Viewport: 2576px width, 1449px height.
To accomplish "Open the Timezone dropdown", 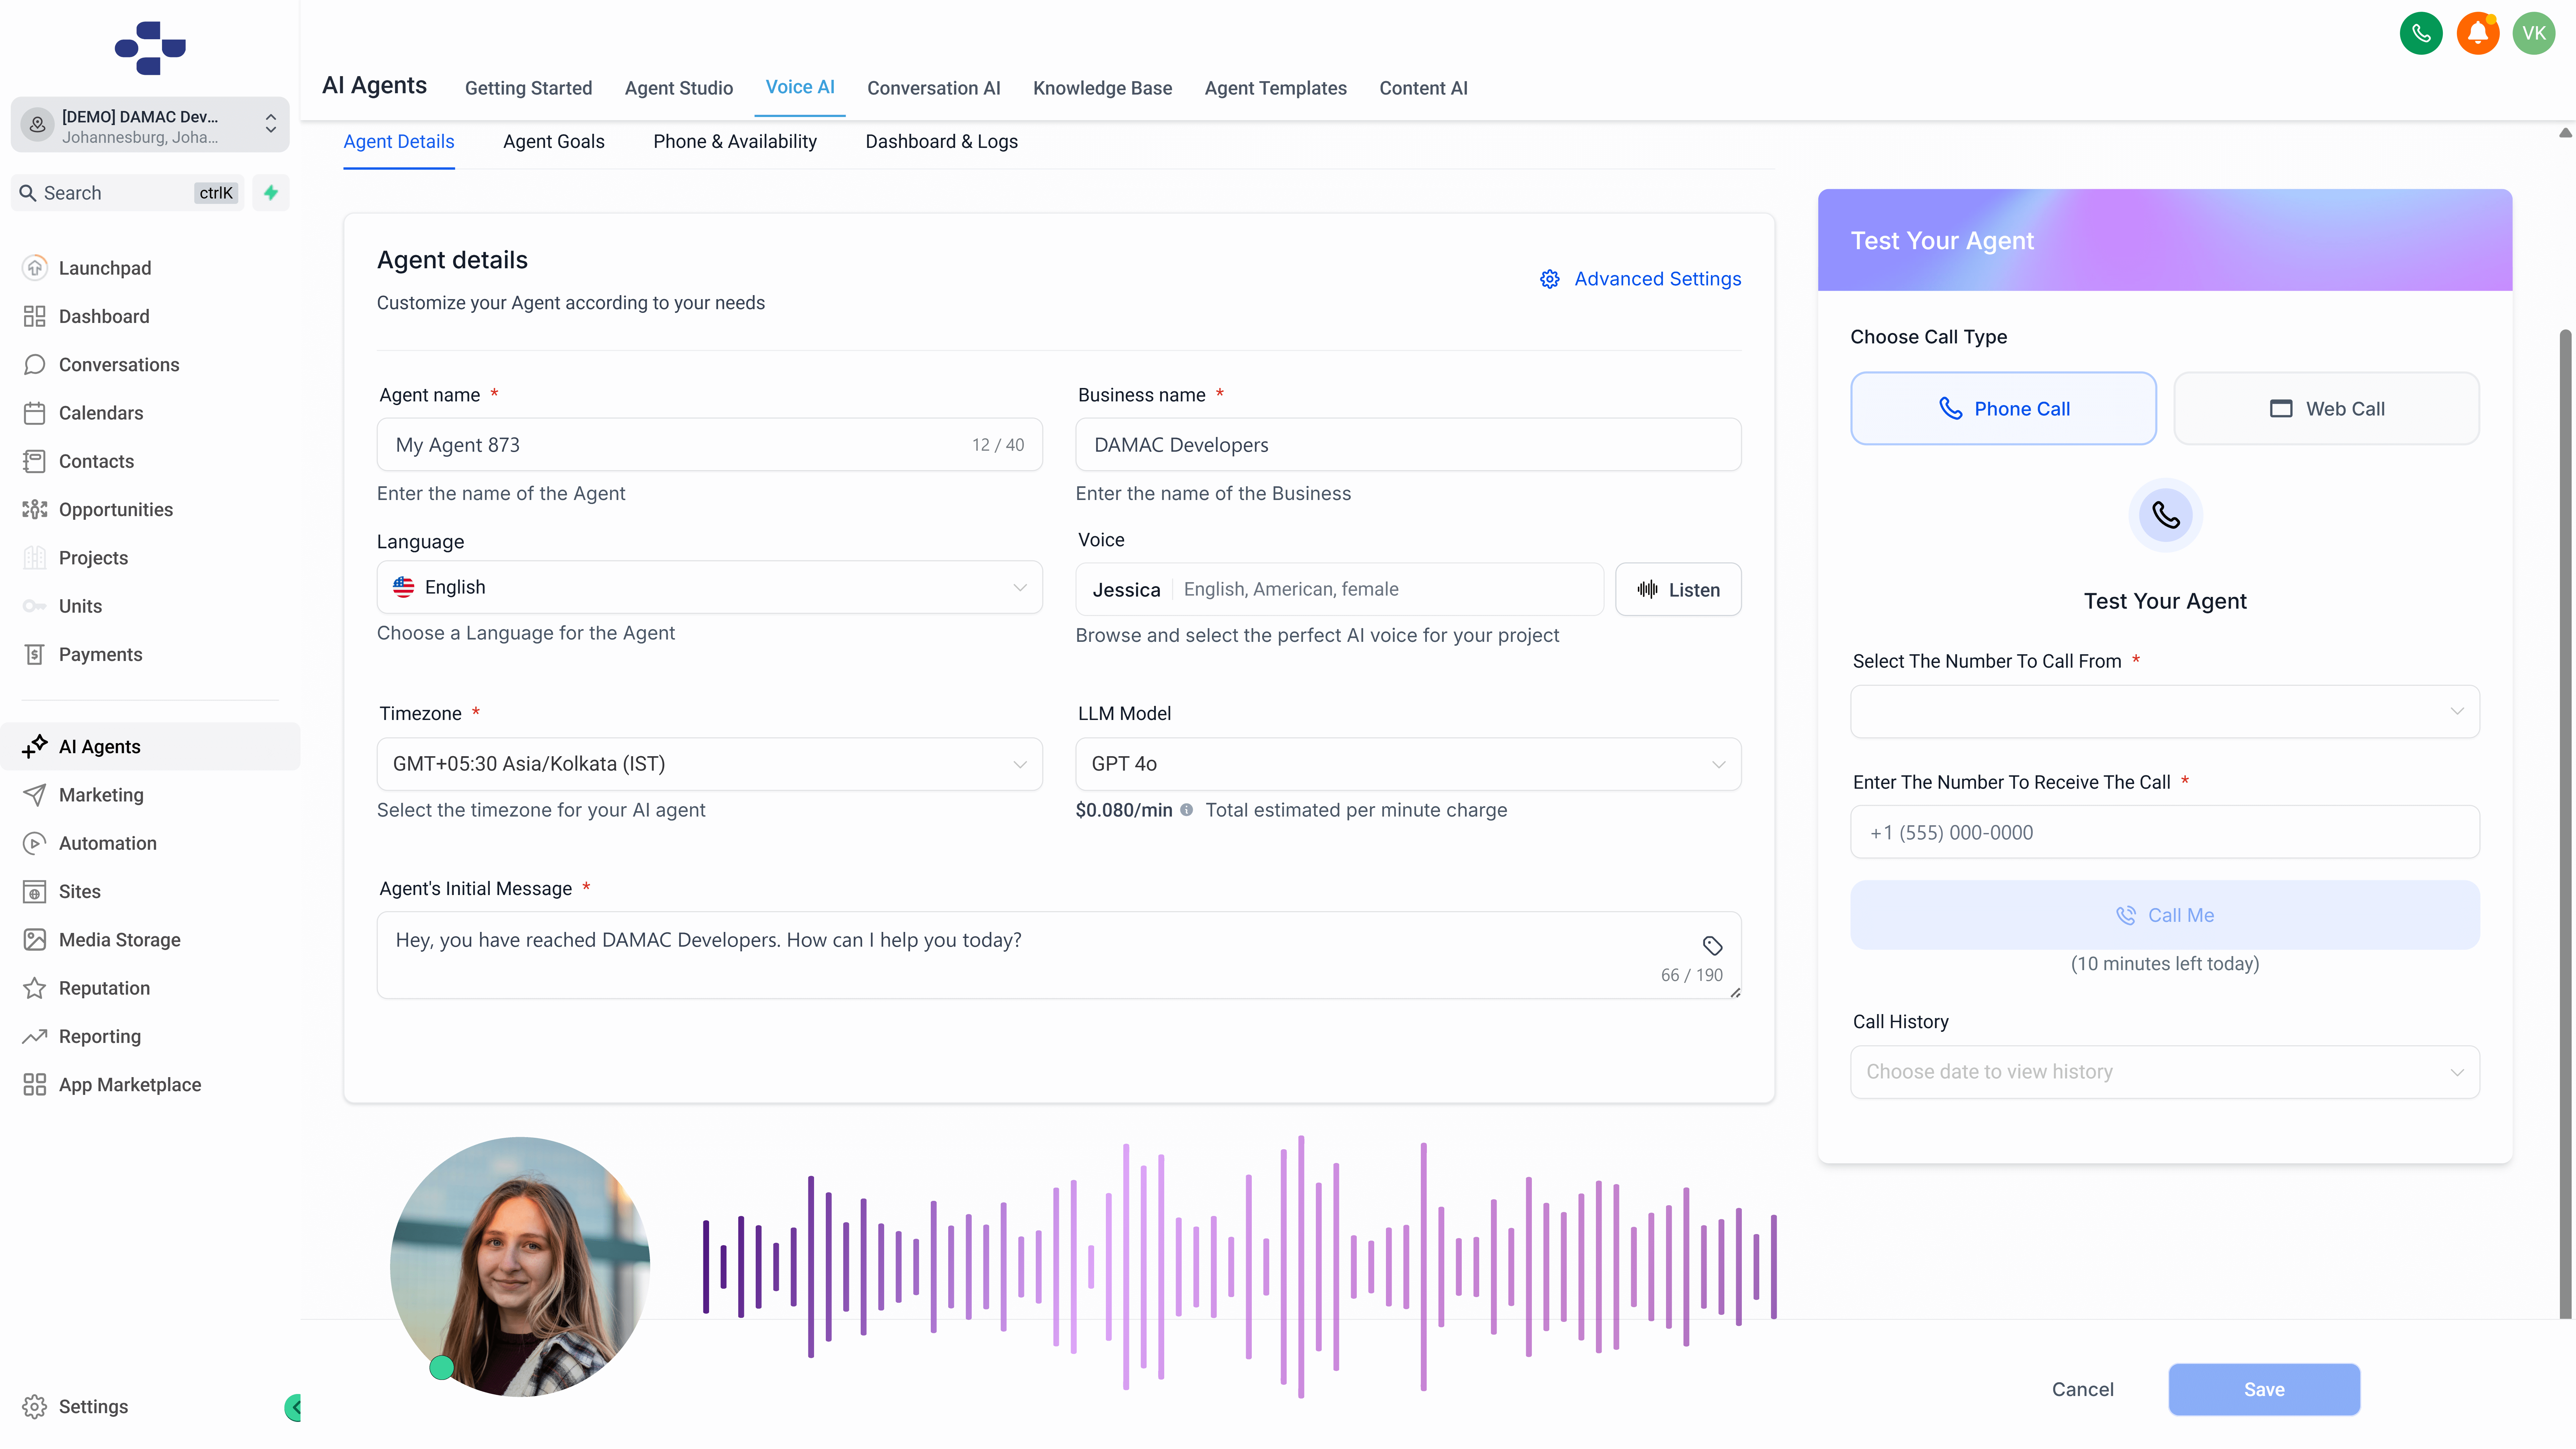I will tap(709, 764).
